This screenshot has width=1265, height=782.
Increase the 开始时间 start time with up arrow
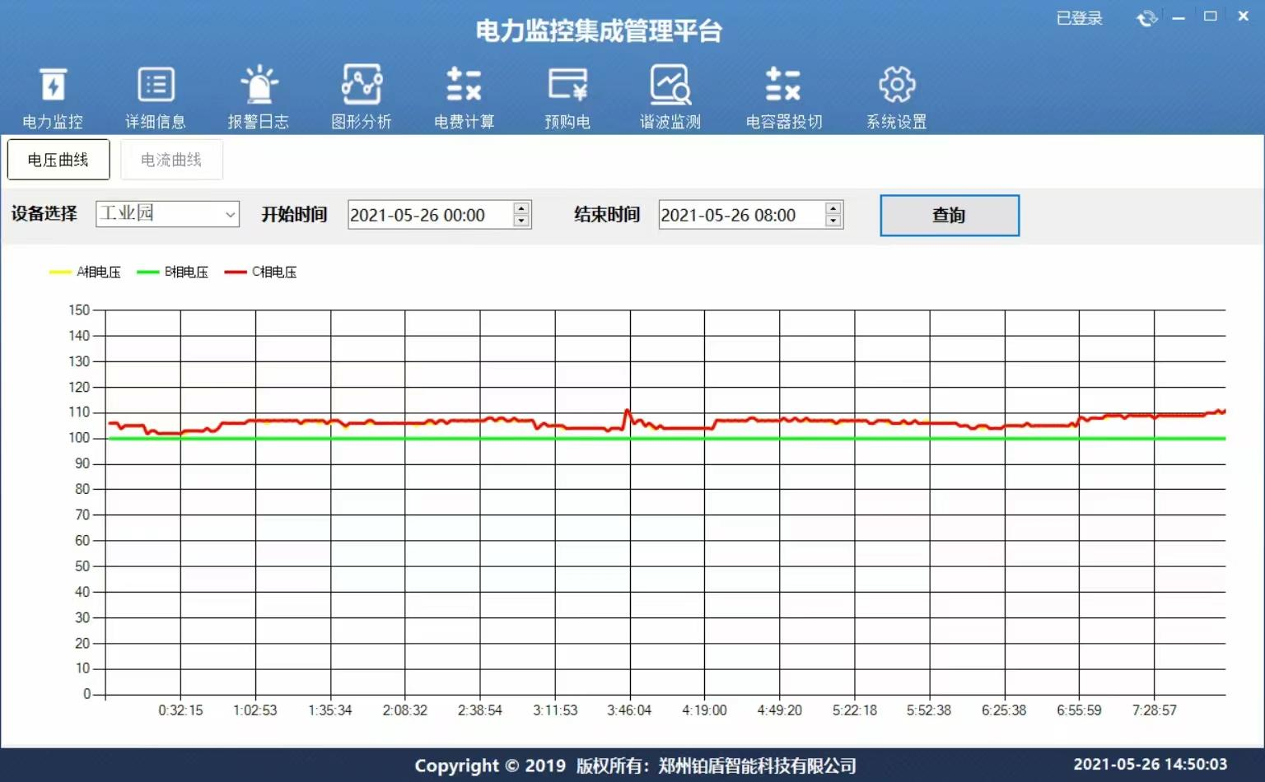[521, 208]
